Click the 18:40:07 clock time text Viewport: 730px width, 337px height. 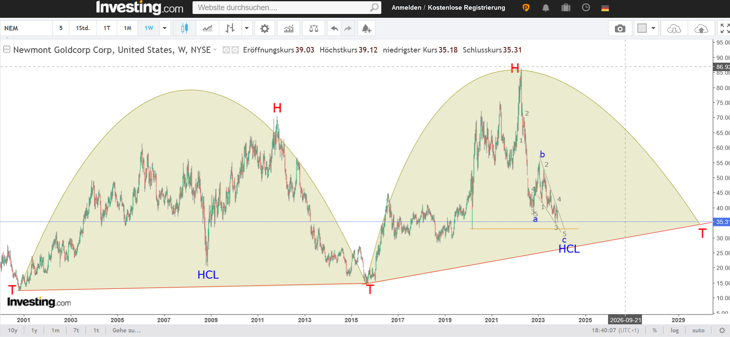604,330
